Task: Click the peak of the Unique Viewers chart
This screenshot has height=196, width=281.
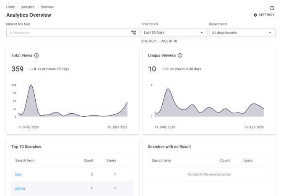Action: pyautogui.click(x=168, y=89)
